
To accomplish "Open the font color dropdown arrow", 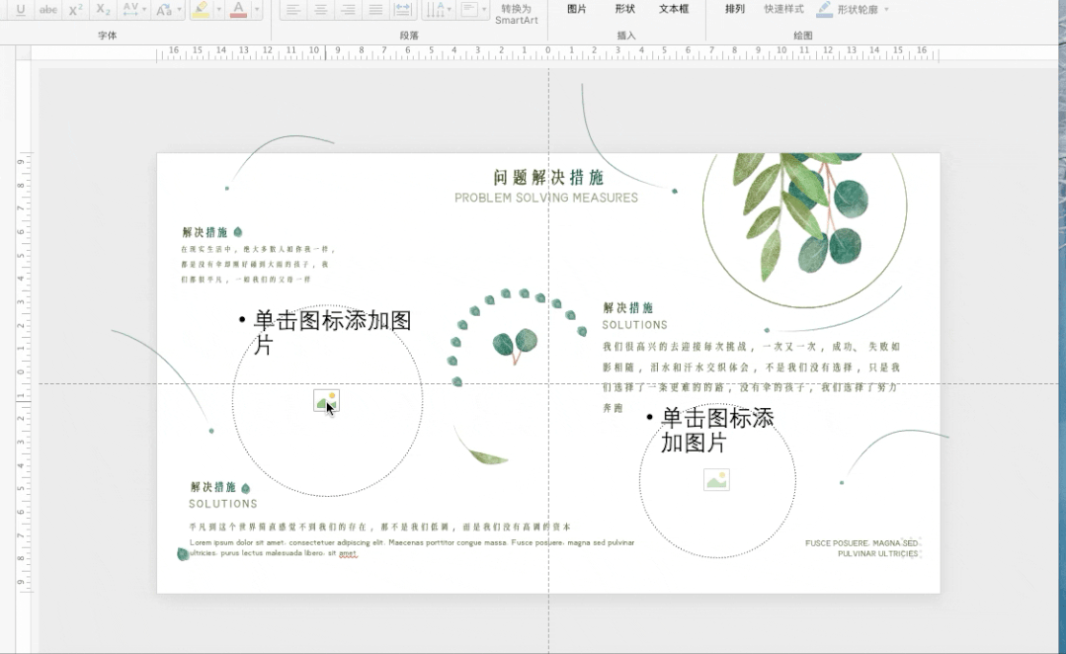I will point(257,10).
